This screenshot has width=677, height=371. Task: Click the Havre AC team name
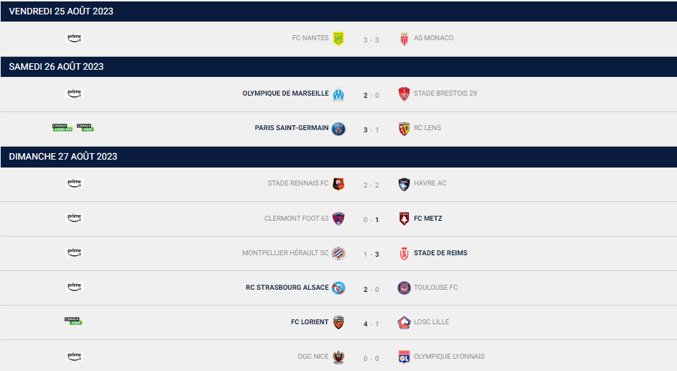point(430,183)
